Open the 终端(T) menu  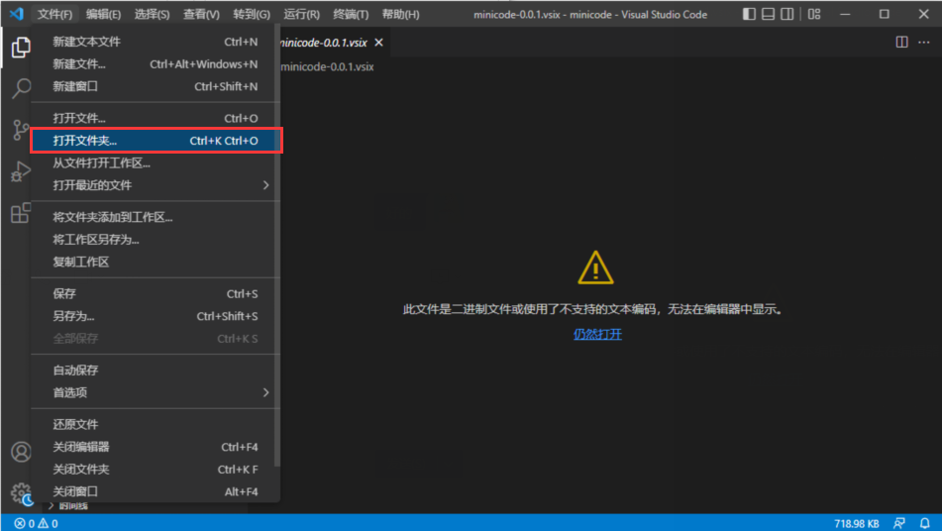(351, 14)
